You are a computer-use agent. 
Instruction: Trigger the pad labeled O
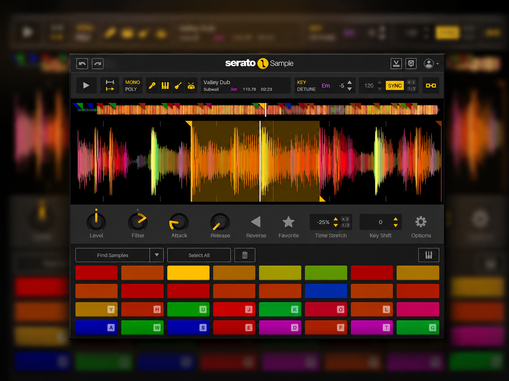[326, 309]
